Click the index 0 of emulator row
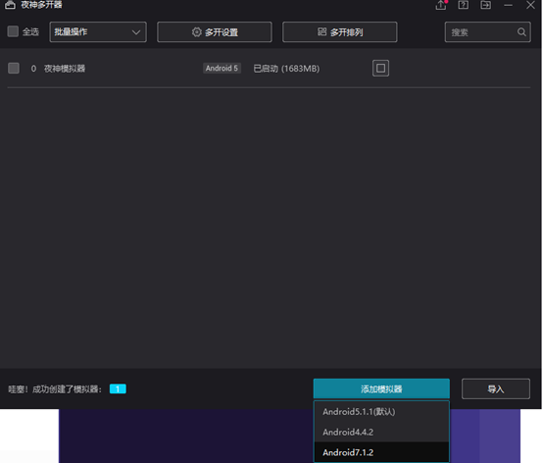 tap(33, 69)
